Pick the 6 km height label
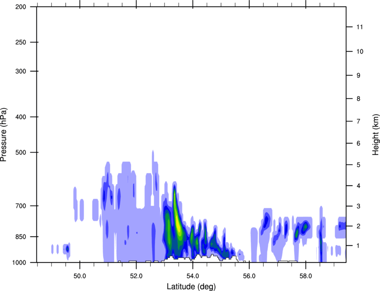 click(359, 143)
